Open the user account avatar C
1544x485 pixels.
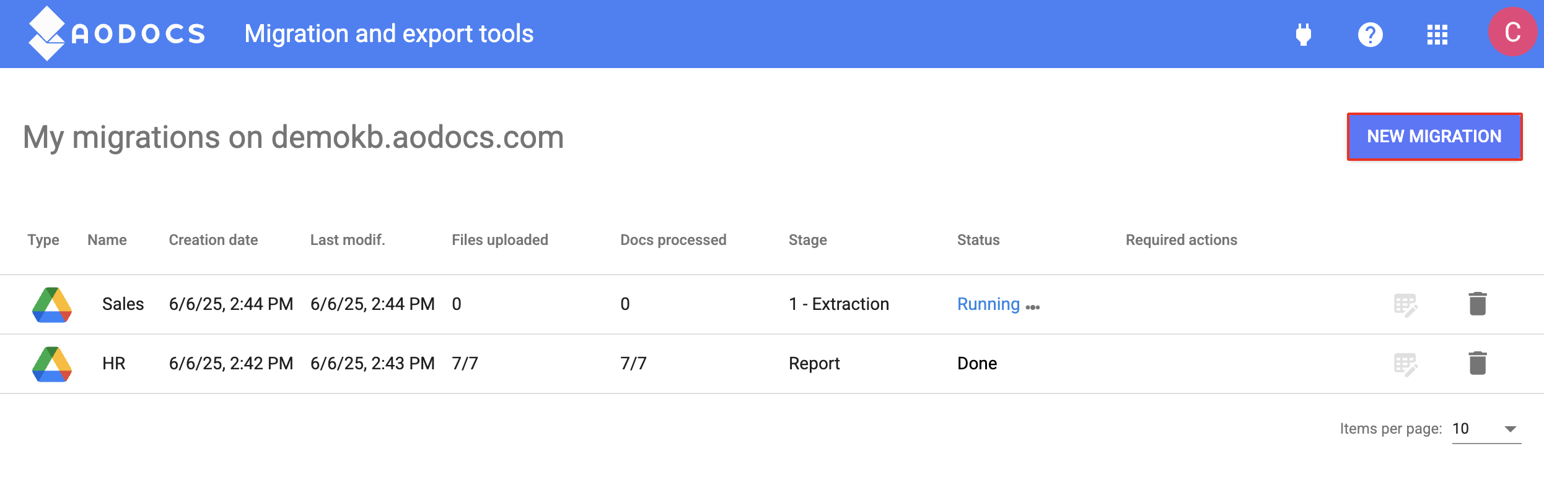pos(1512,32)
